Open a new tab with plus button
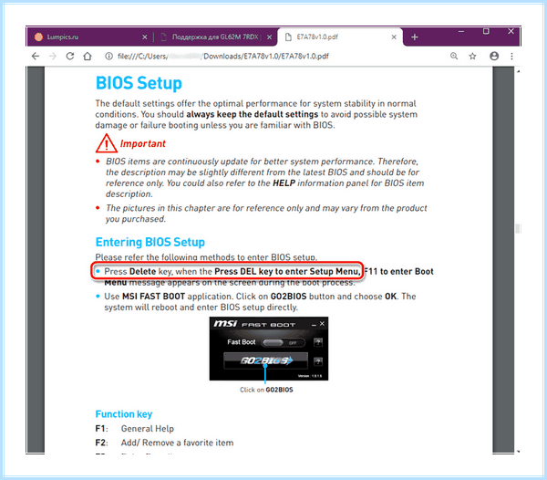Image resolution: width=547 pixels, height=480 pixels. click(415, 37)
